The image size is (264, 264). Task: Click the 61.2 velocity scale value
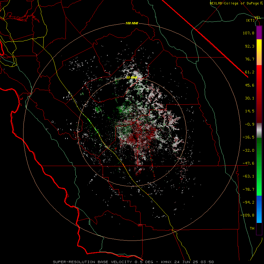(250, 72)
